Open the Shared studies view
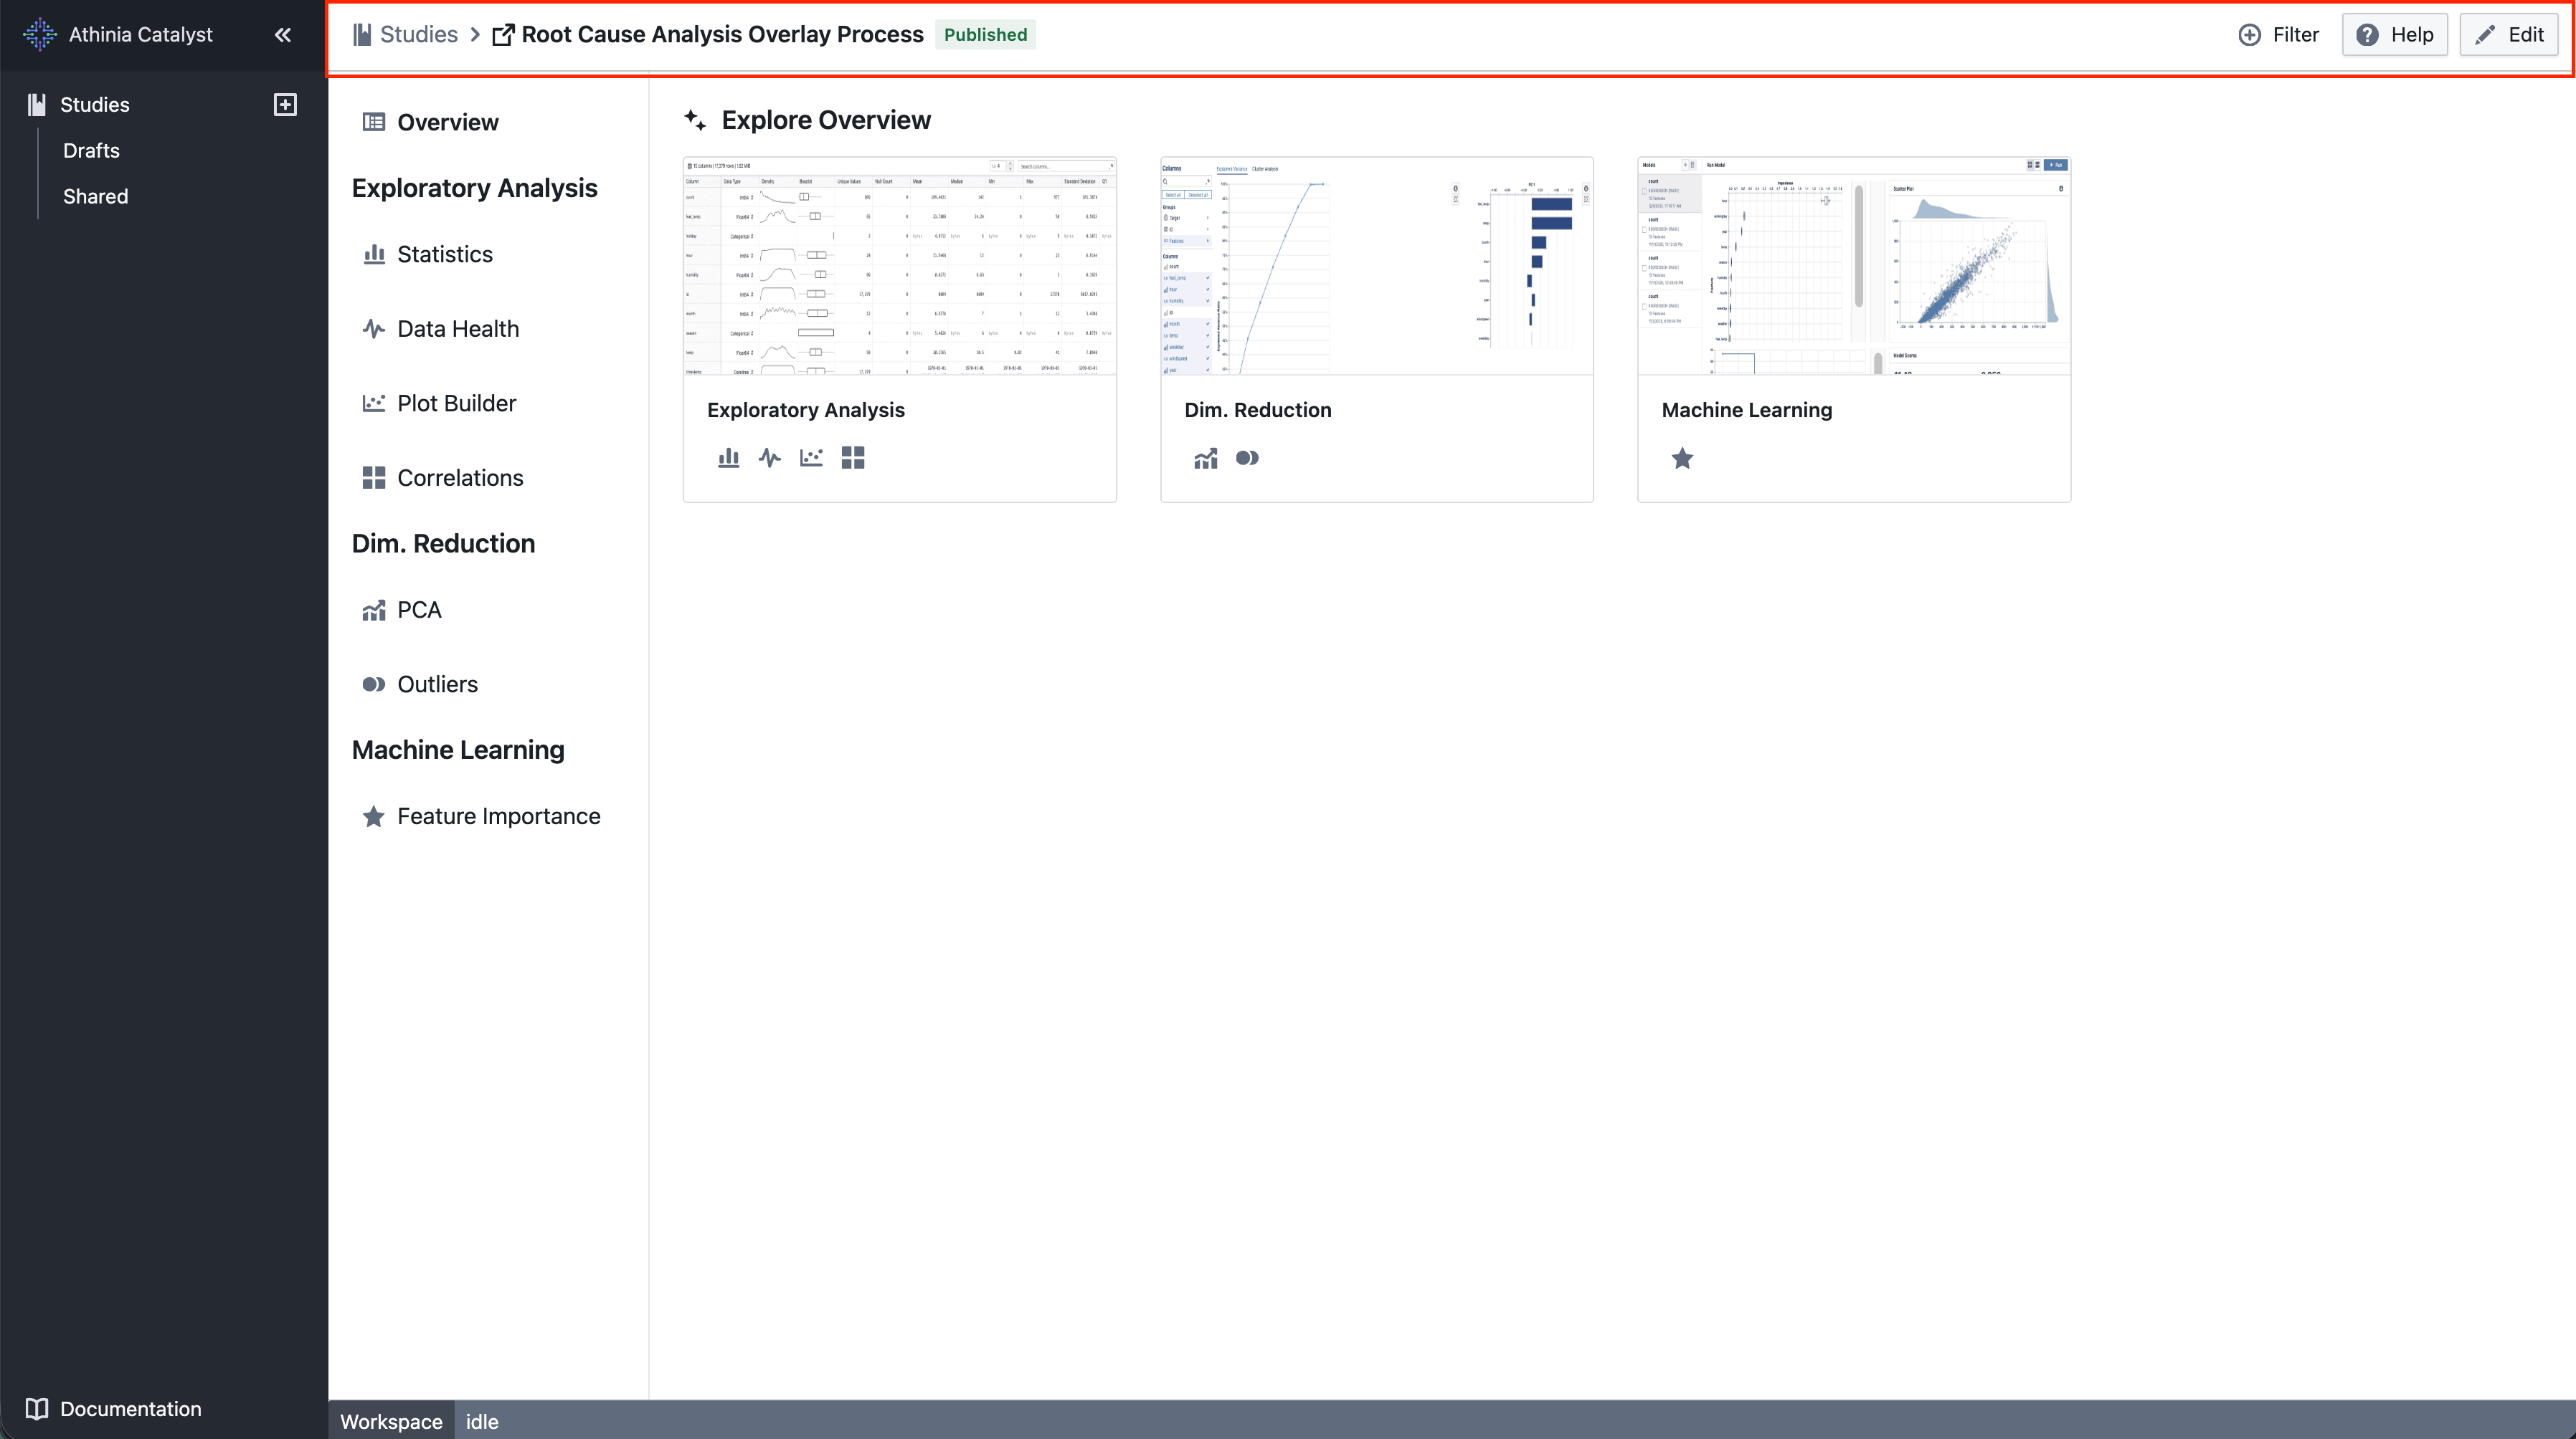 95,196
